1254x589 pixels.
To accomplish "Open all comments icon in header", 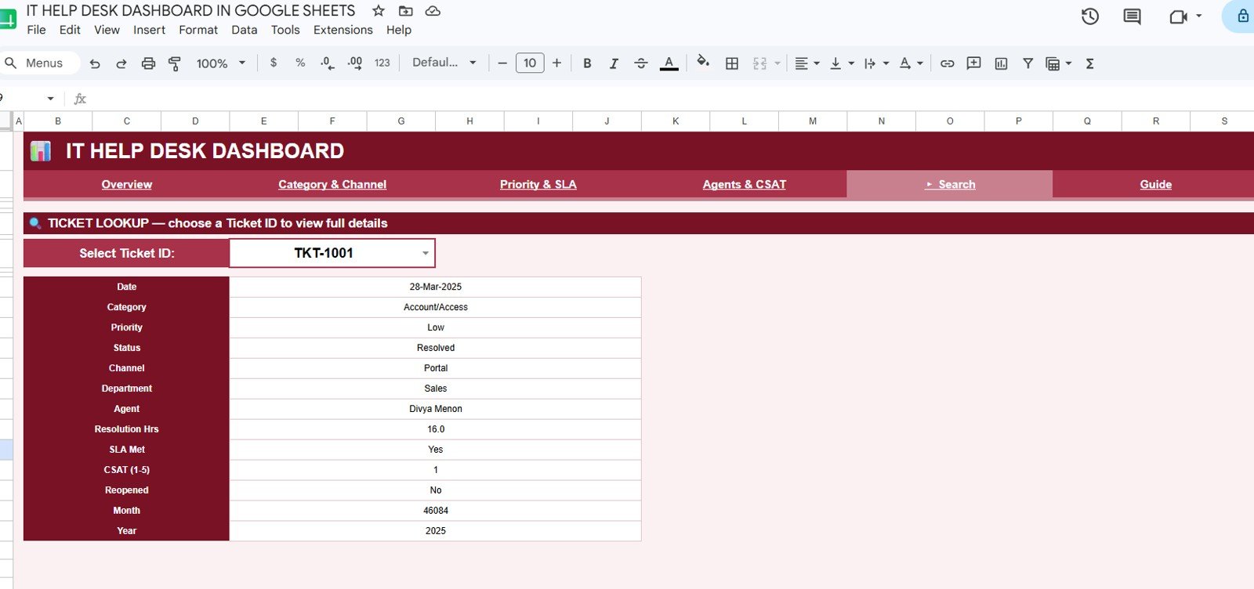I will point(1132,16).
